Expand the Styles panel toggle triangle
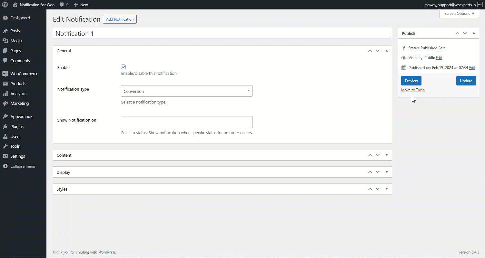 tap(387, 189)
